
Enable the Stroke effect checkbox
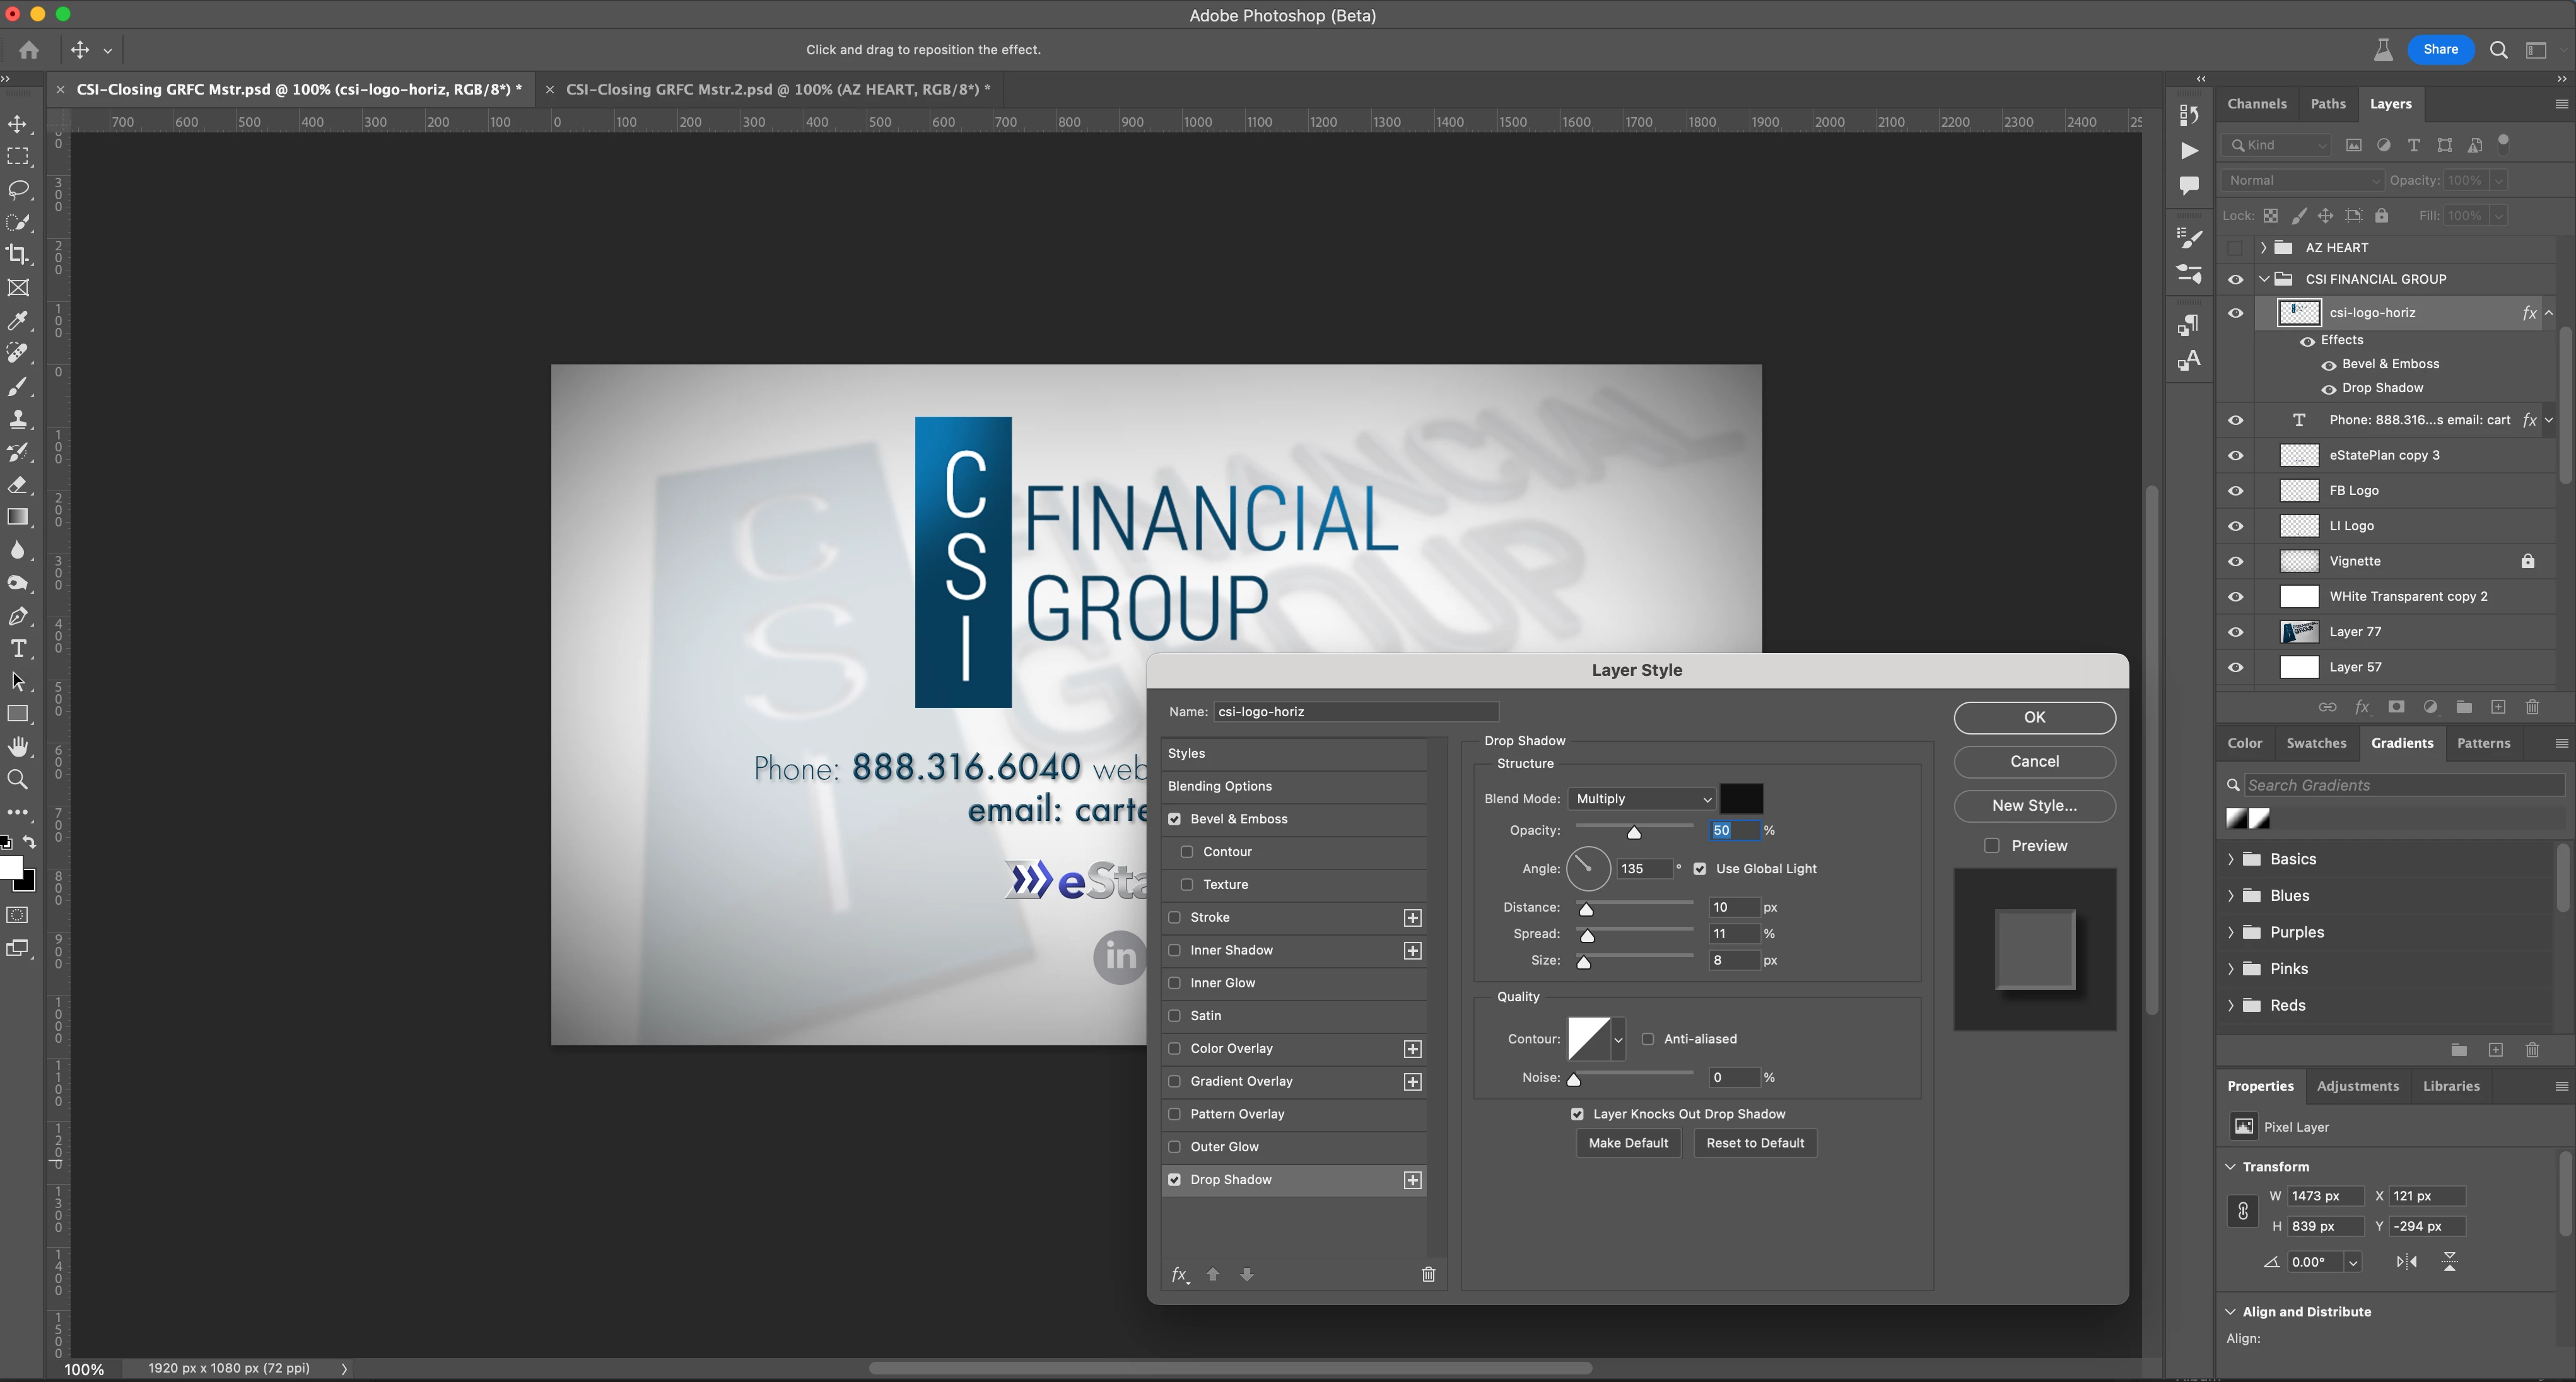(x=1175, y=917)
